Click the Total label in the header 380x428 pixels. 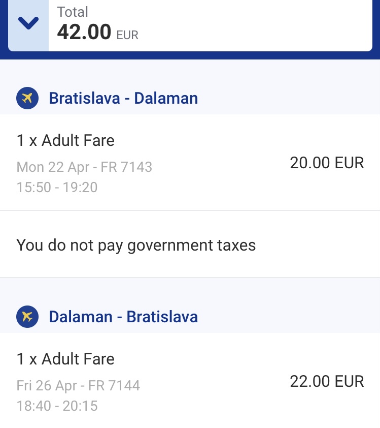pyautogui.click(x=73, y=12)
